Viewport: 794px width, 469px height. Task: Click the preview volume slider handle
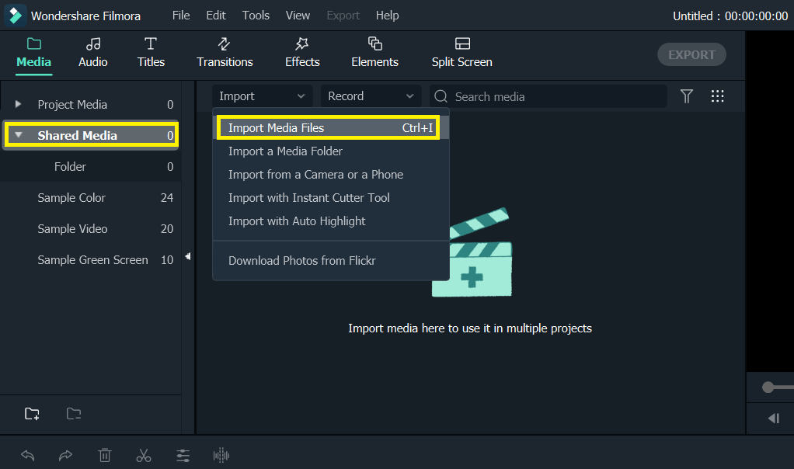point(768,387)
